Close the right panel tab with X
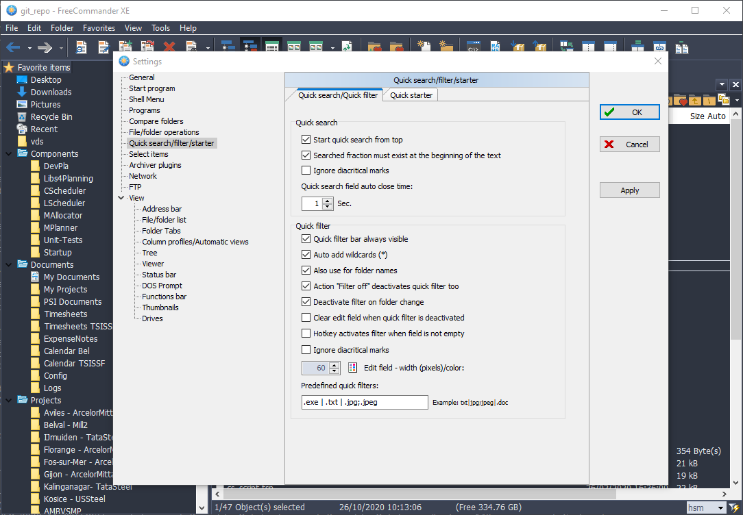 point(735,85)
